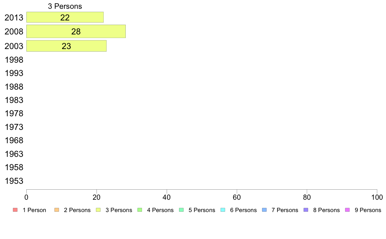
Task: Click the 1953 year axis label
Action: (x=14, y=181)
